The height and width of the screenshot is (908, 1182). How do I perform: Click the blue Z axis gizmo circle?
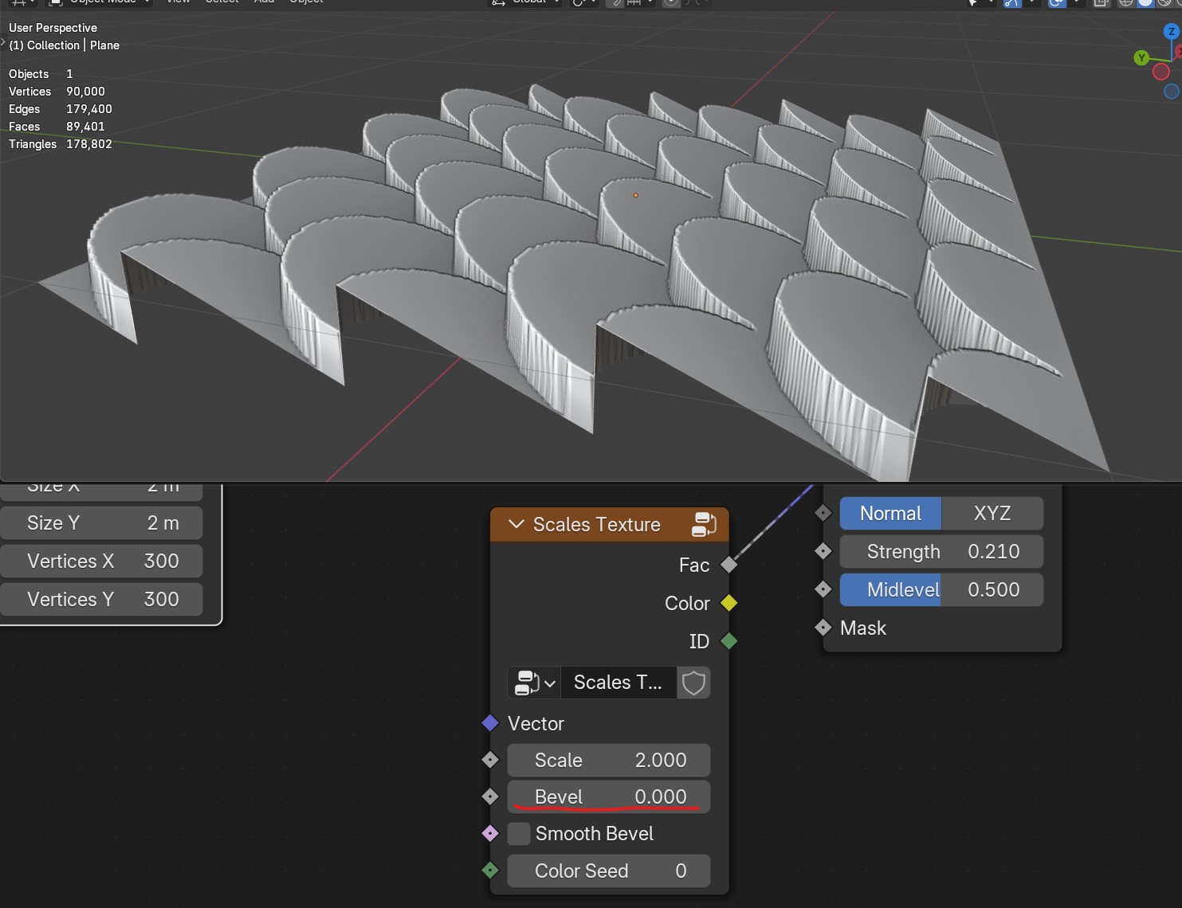(1171, 32)
